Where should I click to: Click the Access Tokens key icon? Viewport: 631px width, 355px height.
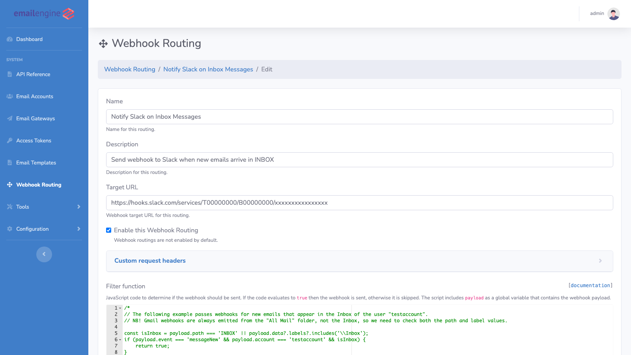9,140
